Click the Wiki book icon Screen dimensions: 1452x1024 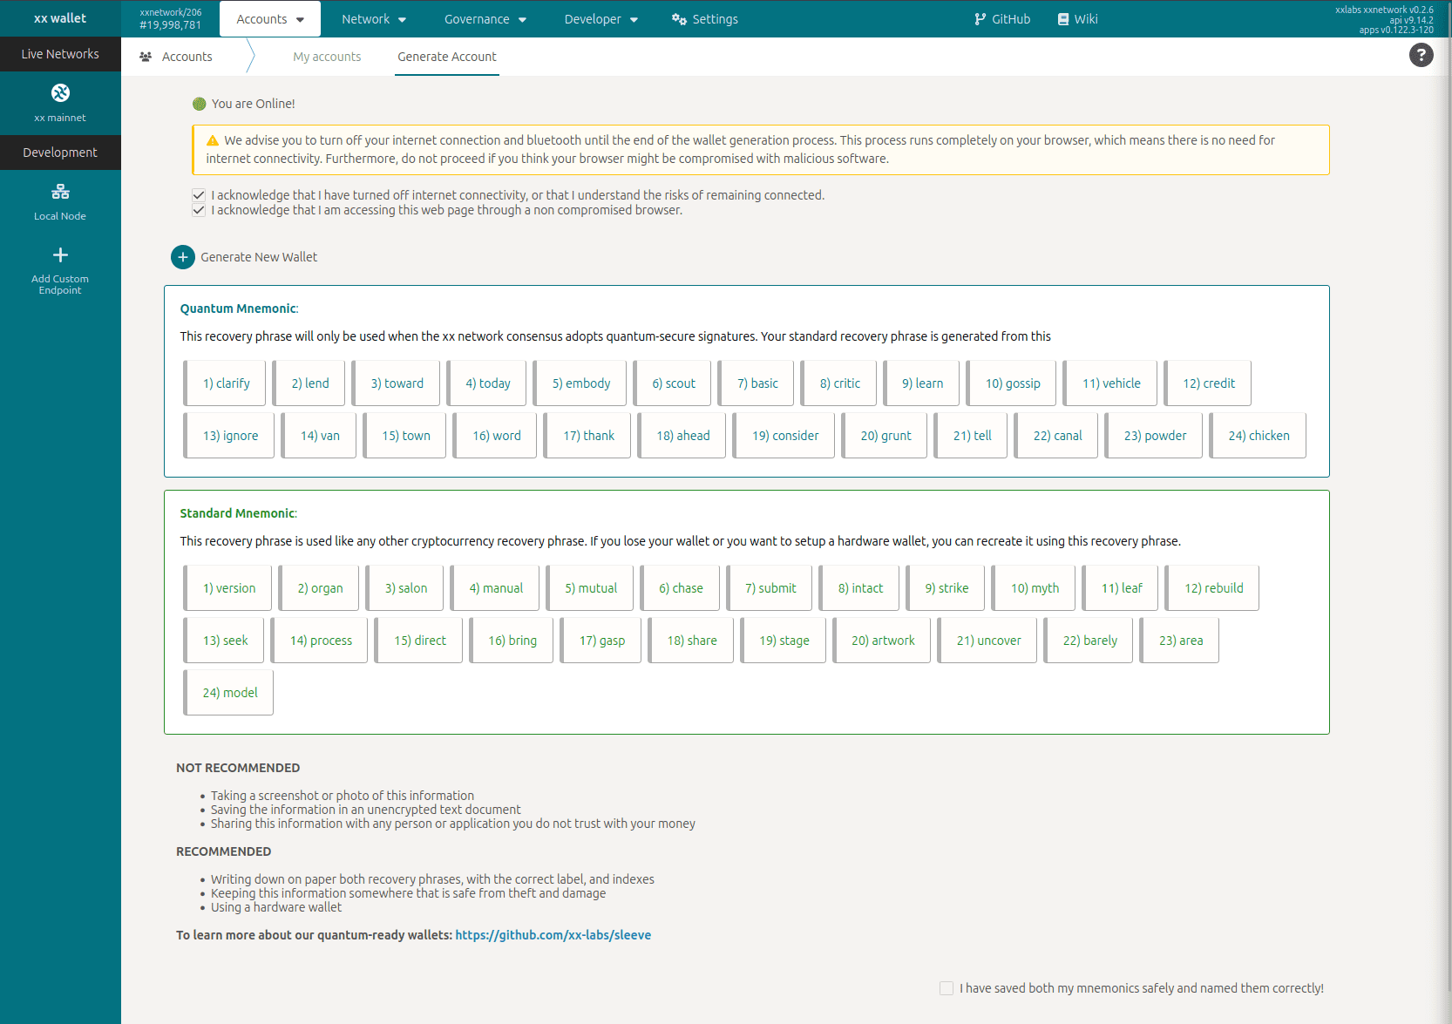(1063, 19)
